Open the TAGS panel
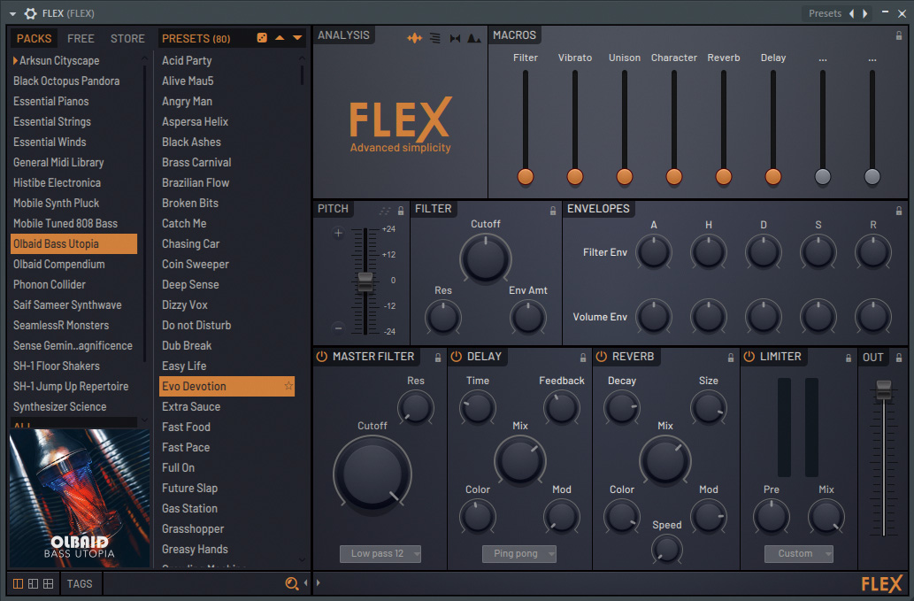 point(80,583)
